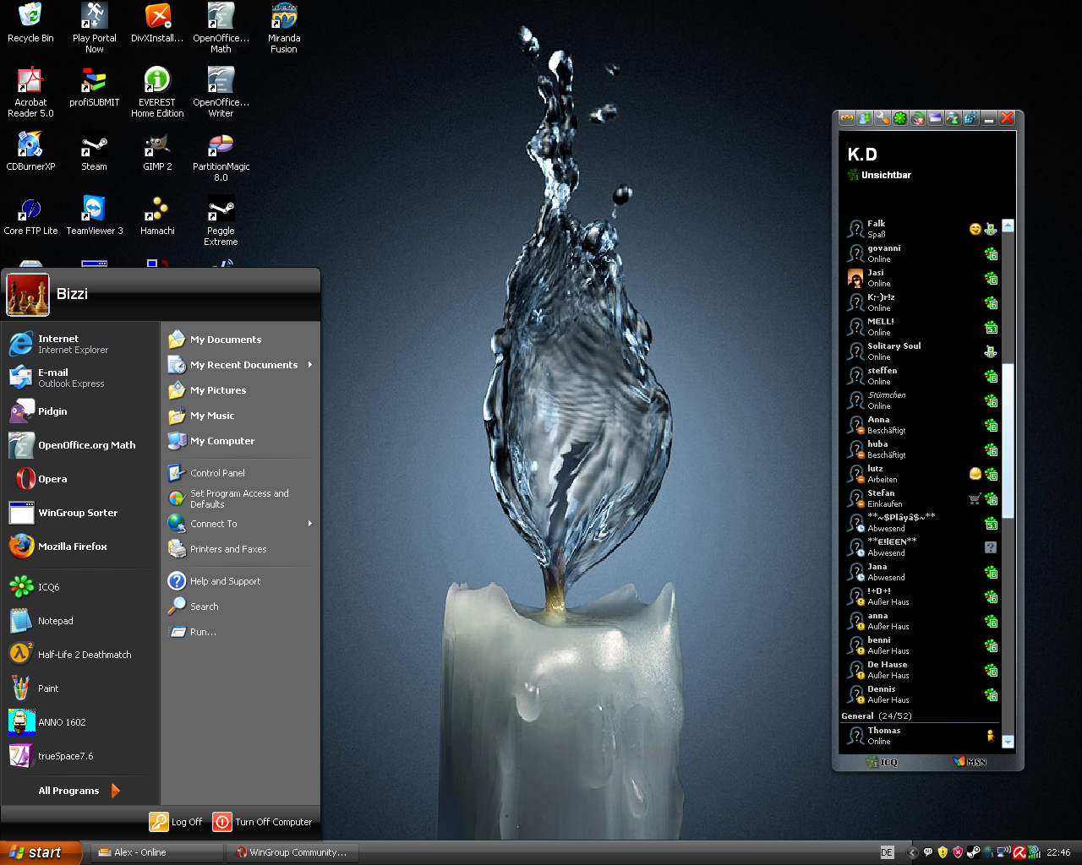This screenshot has height=865, width=1082.
Task: Launch Half-Life 2 Deathmatch from start menu
Action: (84, 655)
